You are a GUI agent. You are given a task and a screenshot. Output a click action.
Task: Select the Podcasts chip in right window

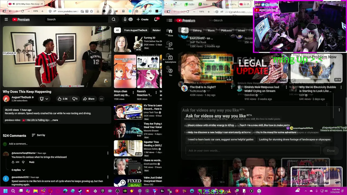click(226, 30)
